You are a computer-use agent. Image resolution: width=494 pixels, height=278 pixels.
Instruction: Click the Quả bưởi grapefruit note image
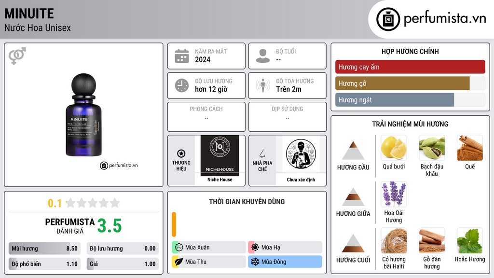[394, 148]
